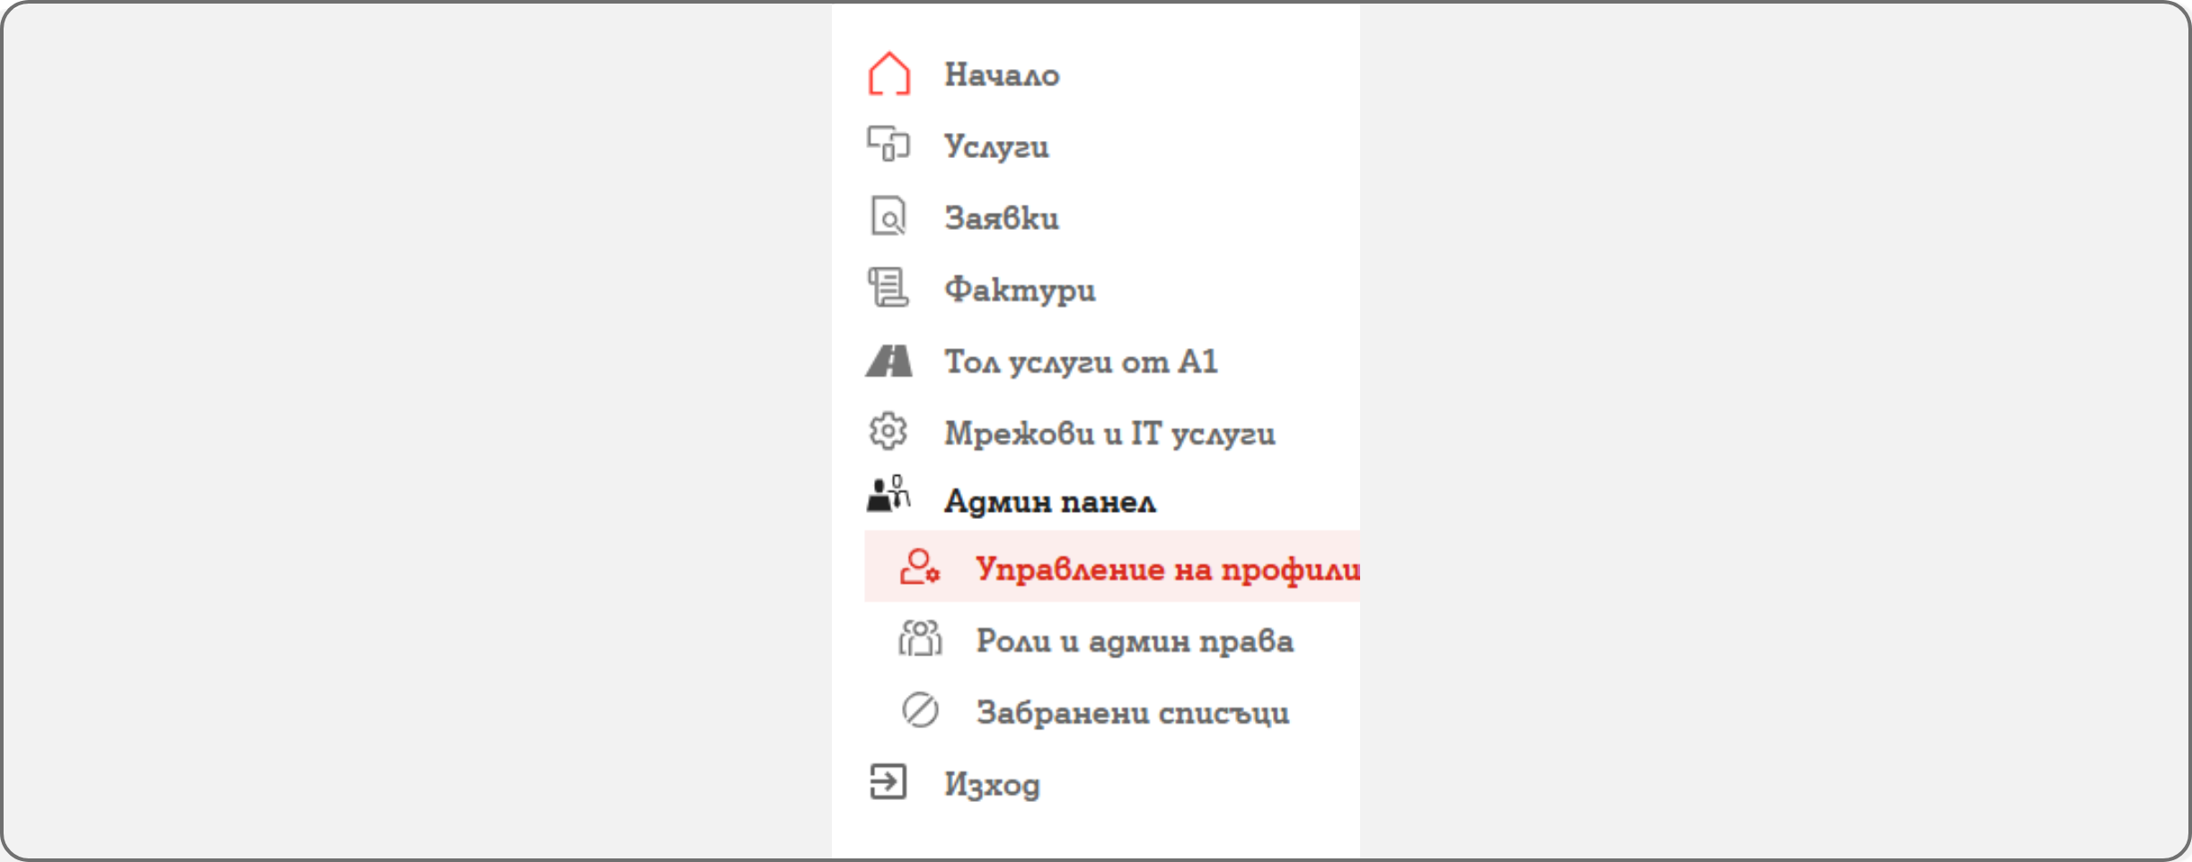The height and width of the screenshot is (862, 2192).
Task: Click the people icon beside Админ панел
Action: 888,495
